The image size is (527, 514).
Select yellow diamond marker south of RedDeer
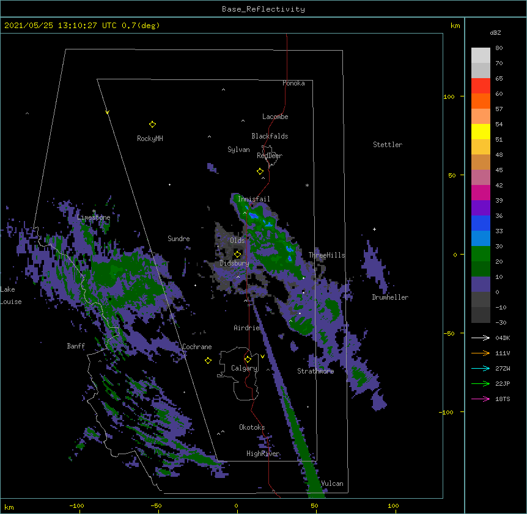(260, 172)
